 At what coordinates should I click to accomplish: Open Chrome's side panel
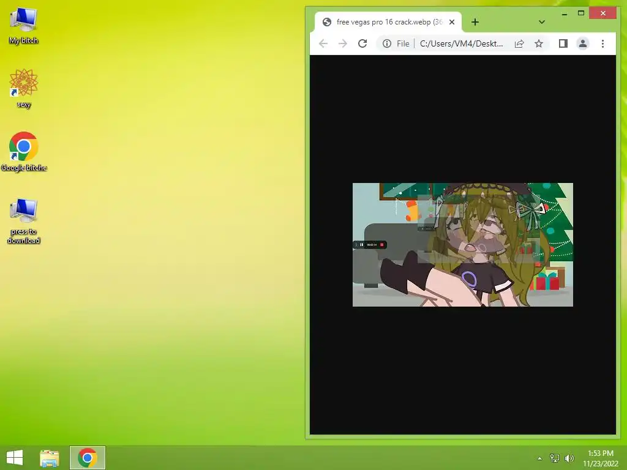[x=563, y=43]
